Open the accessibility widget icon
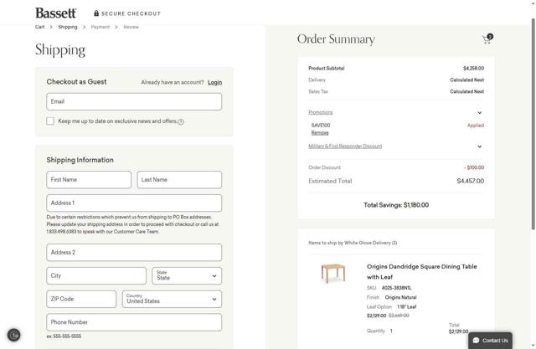The width and height of the screenshot is (536, 349). pyautogui.click(x=14, y=335)
